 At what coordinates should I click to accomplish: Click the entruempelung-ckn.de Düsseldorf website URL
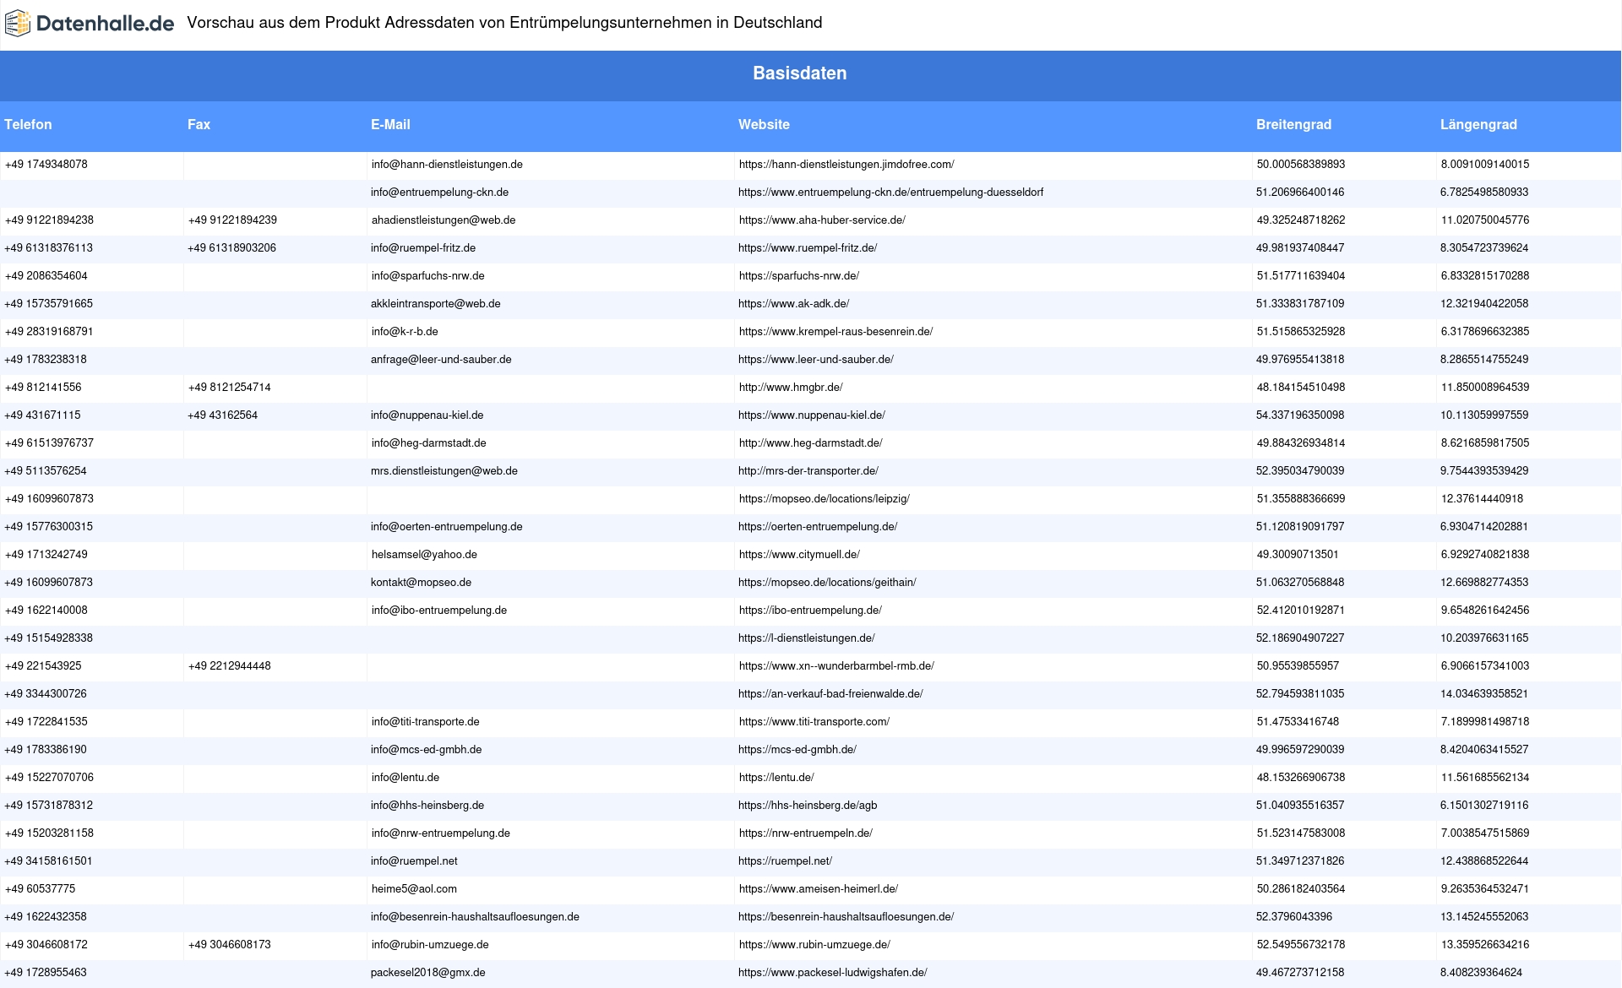pos(890,193)
